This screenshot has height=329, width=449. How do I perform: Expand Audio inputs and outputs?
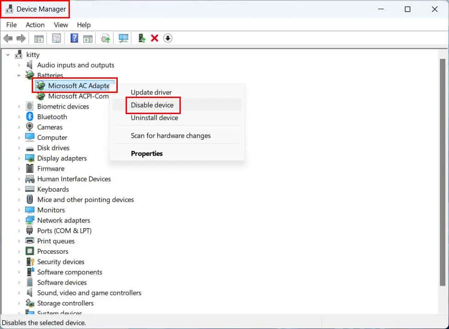click(19, 65)
